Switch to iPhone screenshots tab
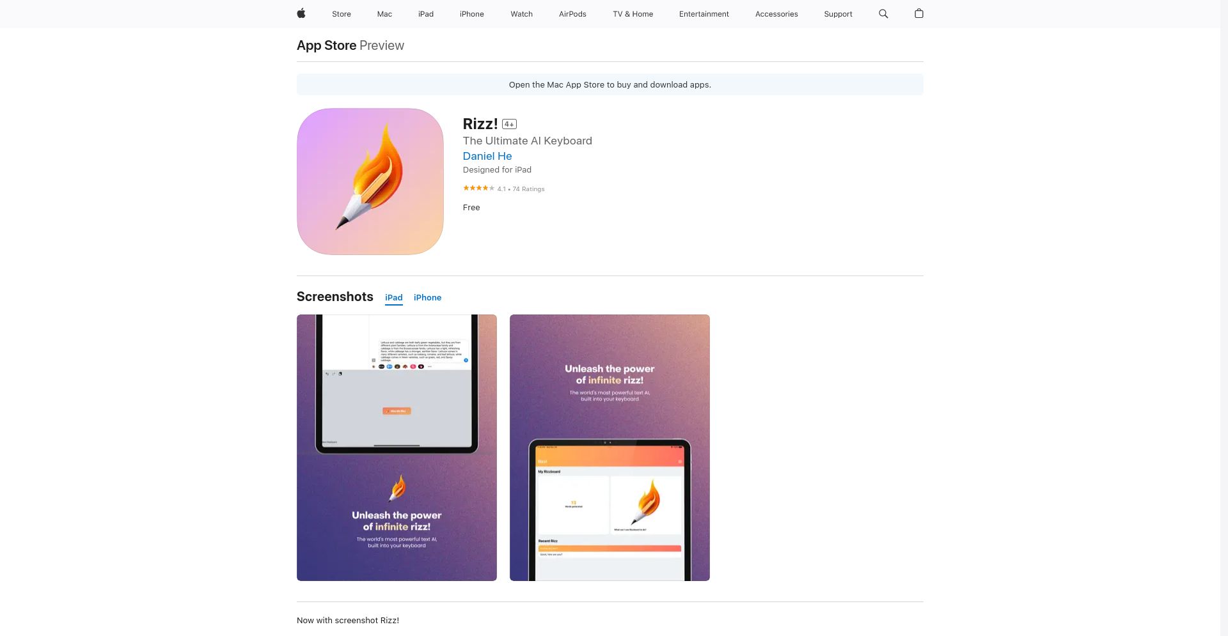This screenshot has width=1228, height=636. pyautogui.click(x=427, y=298)
